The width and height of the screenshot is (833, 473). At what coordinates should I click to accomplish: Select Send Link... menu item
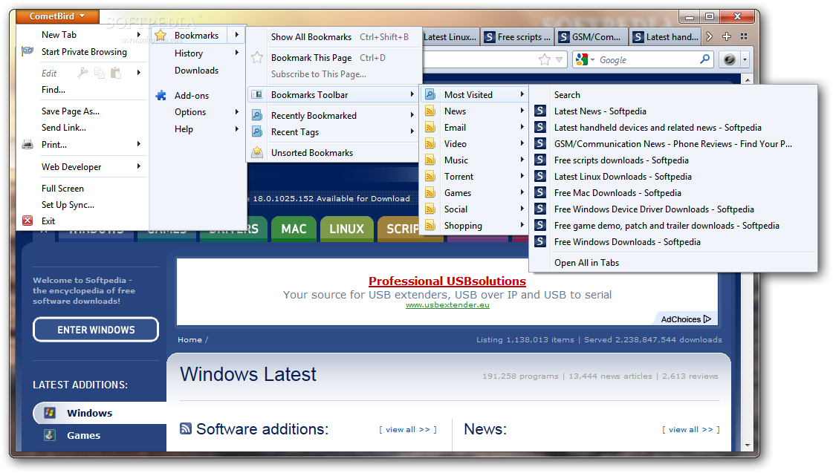tap(64, 128)
